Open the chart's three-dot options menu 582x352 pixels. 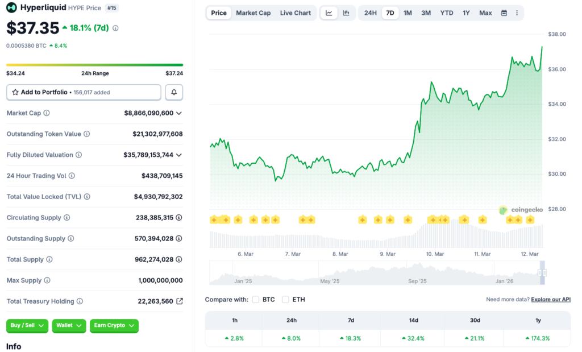517,13
